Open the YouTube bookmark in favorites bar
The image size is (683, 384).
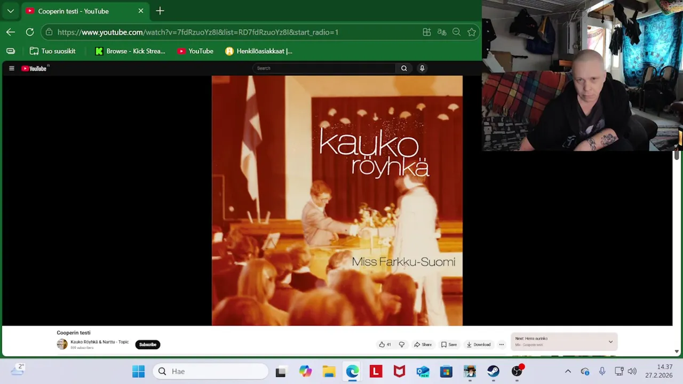pyautogui.click(x=195, y=51)
